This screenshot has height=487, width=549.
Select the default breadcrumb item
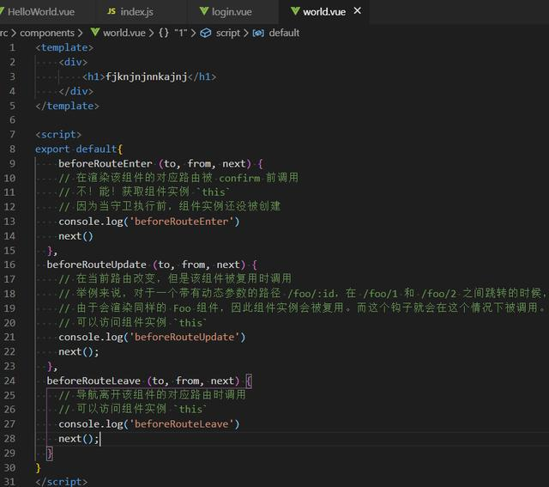pos(284,33)
